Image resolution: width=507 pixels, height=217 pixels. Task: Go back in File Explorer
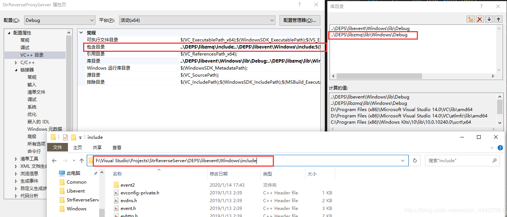click(x=54, y=161)
